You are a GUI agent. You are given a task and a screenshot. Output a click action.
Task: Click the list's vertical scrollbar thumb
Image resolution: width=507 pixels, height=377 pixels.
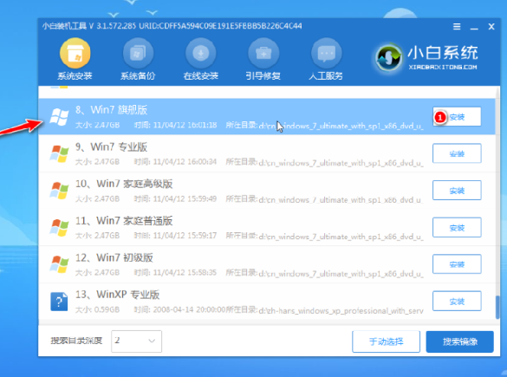(497, 307)
